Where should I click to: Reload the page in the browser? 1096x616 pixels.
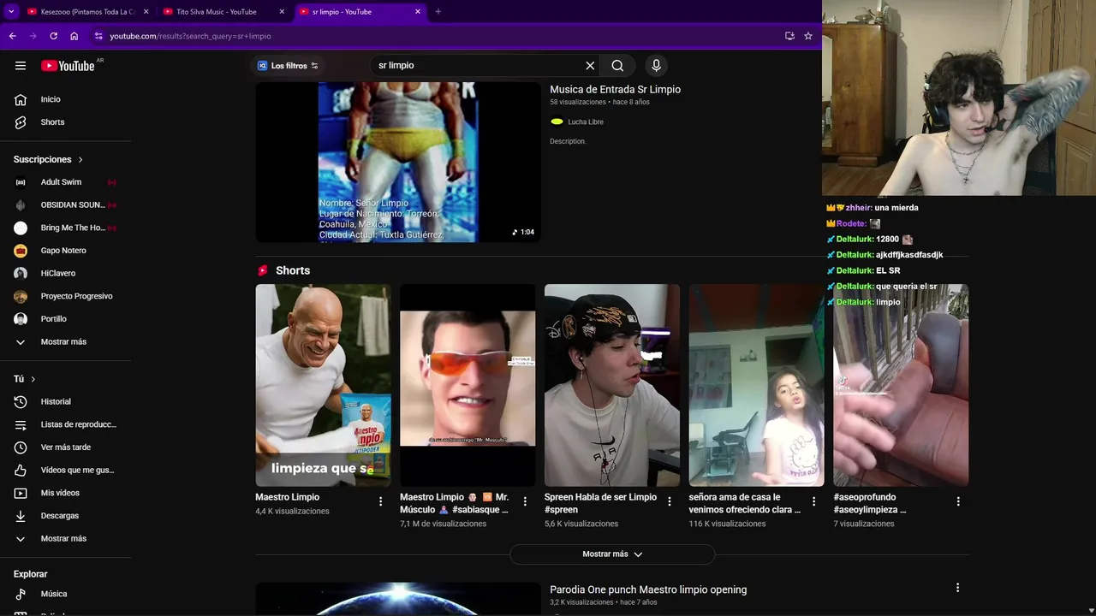53,36
